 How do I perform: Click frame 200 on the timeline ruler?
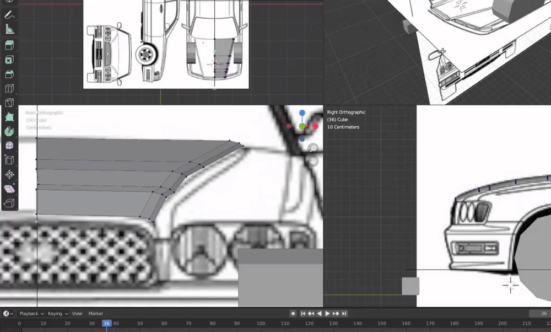point(503,323)
